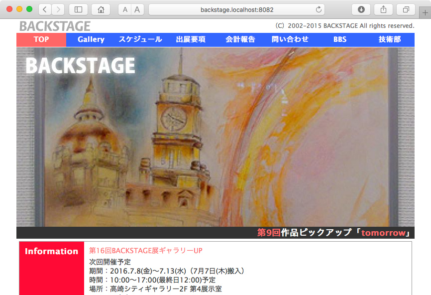Click the gray BACKSTAGE site logo
431x295 pixels.
click(55, 26)
